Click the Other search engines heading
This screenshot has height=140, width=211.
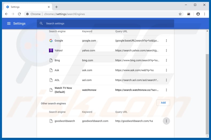click(53, 103)
